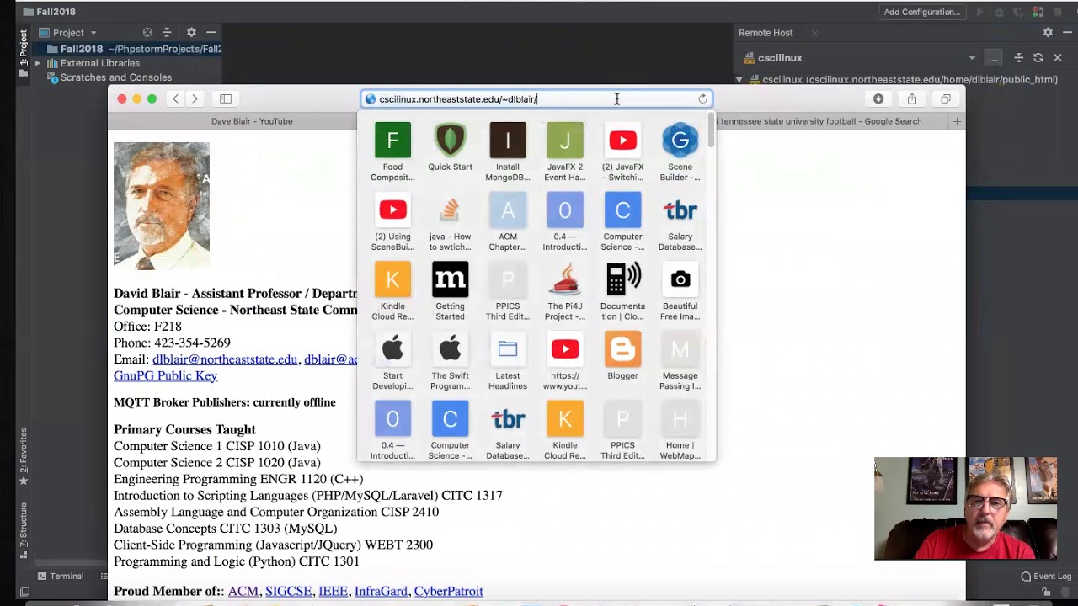Show Safari tab overview
This screenshot has width=1078, height=606.
coord(946,99)
